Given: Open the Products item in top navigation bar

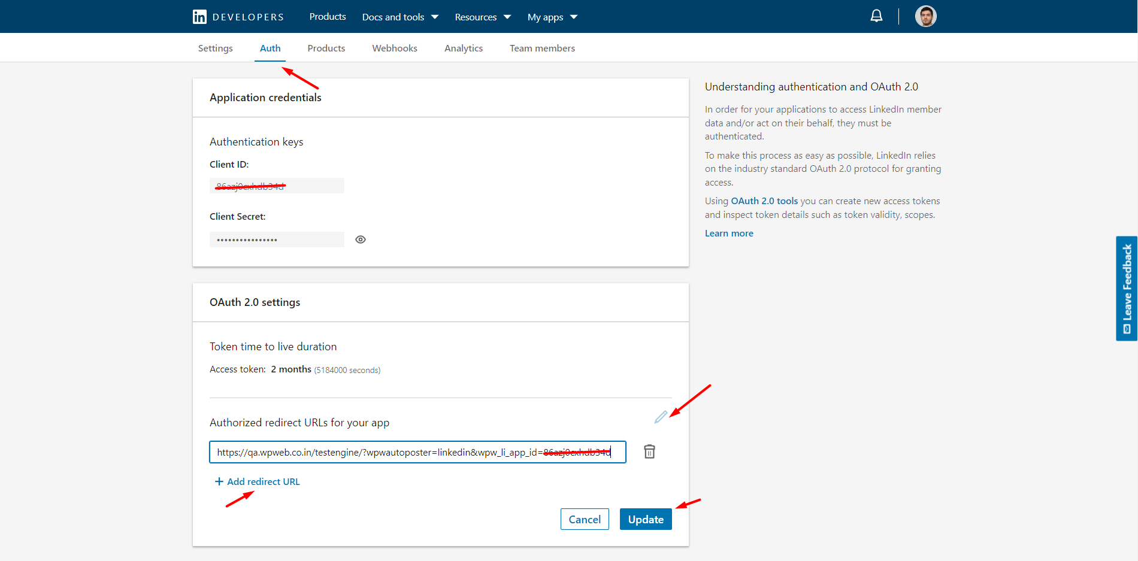Looking at the screenshot, I should click(328, 17).
